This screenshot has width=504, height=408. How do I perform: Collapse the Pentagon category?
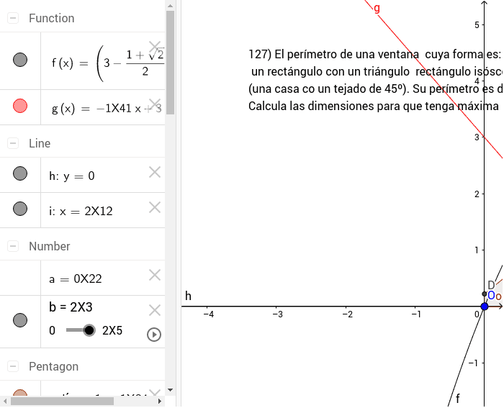13,366
